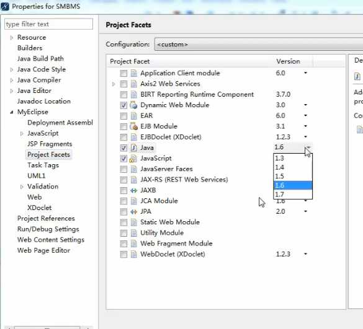Click the JCA Module facet icon
363x329 pixels.
coord(133,201)
